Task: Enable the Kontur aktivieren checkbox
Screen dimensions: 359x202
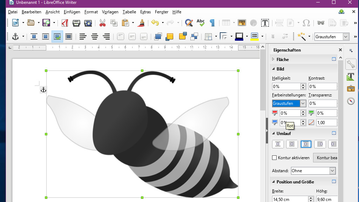Action: pyautogui.click(x=274, y=157)
